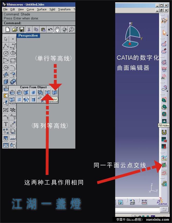Viewport: 172px width, 223px height.
Task: Select the Pan hand tool
Action: click(57, 30)
